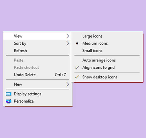Viewport: 146px width, 138px height.
Task: Select the Medium icons radio bullet
Action: pos(77,43)
